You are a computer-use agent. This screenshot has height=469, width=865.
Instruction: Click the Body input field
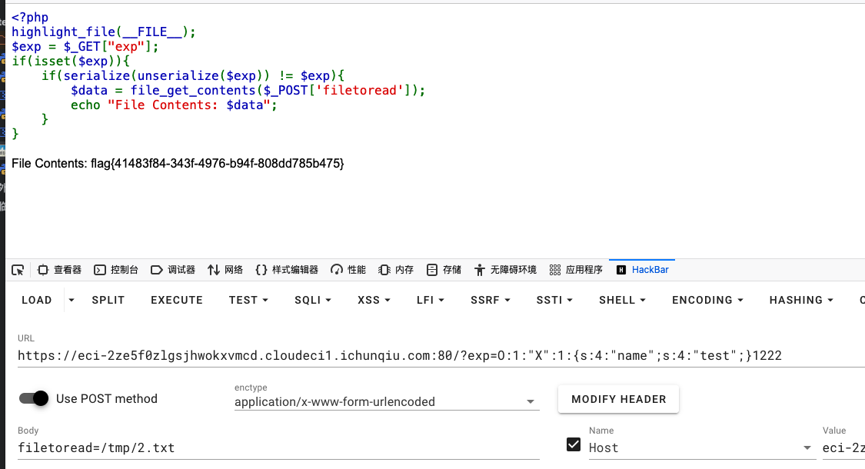tap(277, 447)
